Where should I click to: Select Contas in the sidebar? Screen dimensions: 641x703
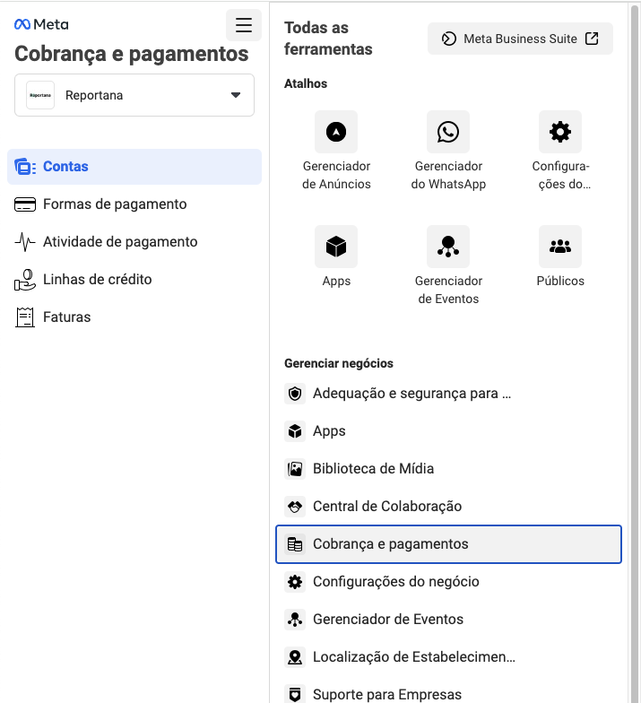66,167
